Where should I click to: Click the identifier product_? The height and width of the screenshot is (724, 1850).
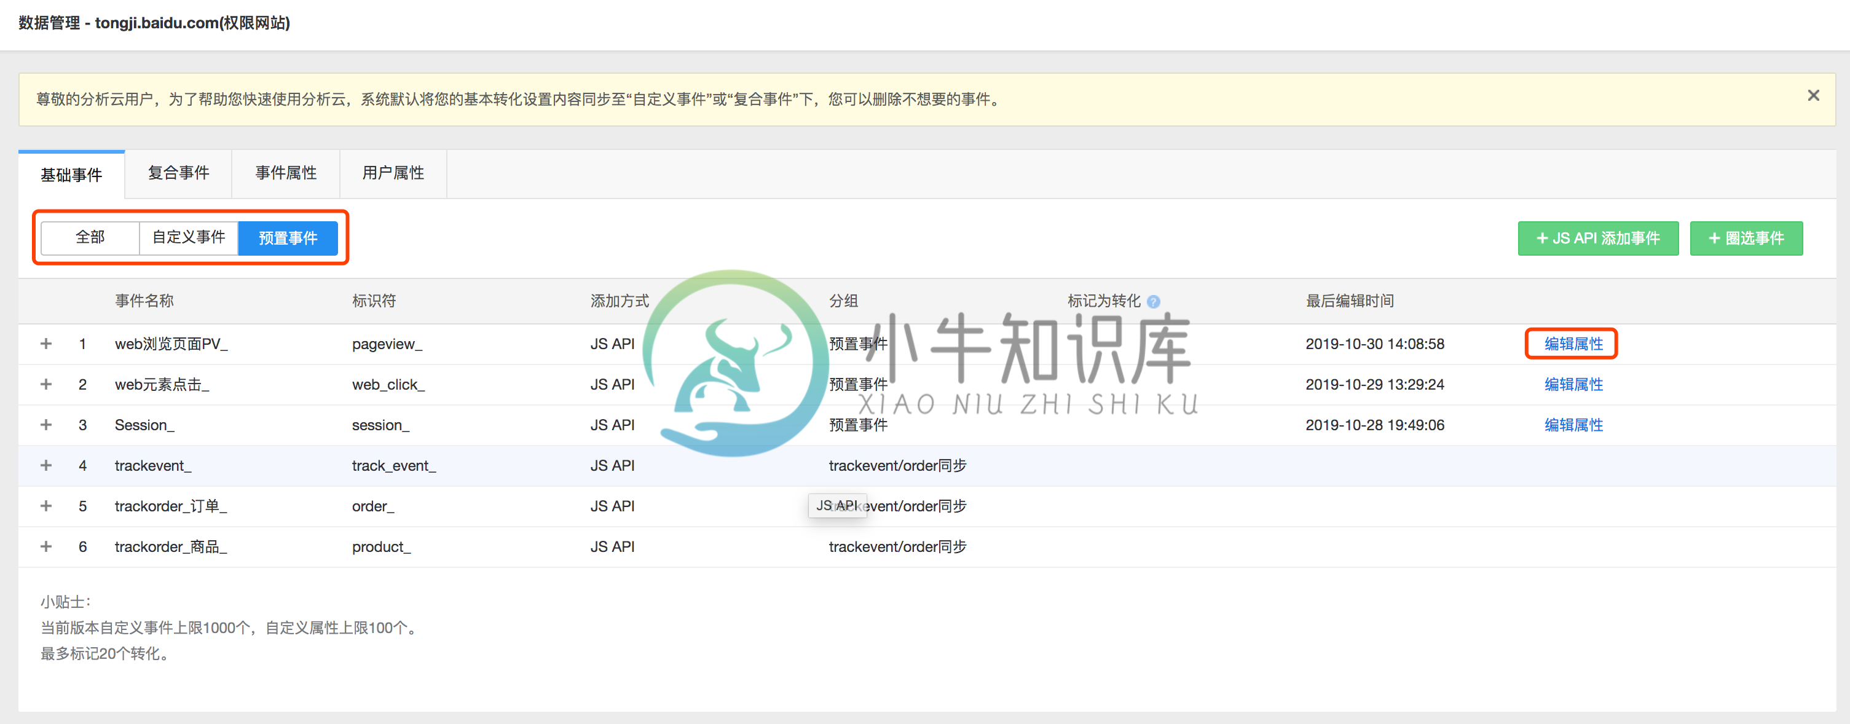(381, 546)
